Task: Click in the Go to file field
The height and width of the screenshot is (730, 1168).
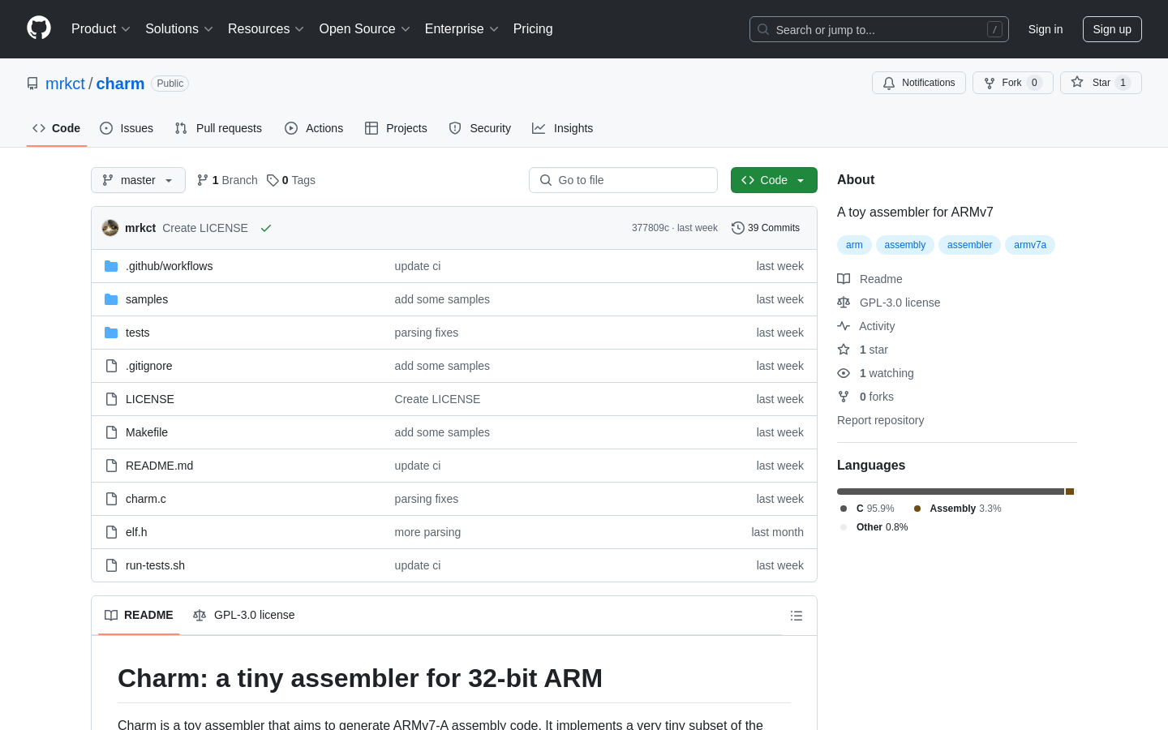Action: (x=623, y=180)
